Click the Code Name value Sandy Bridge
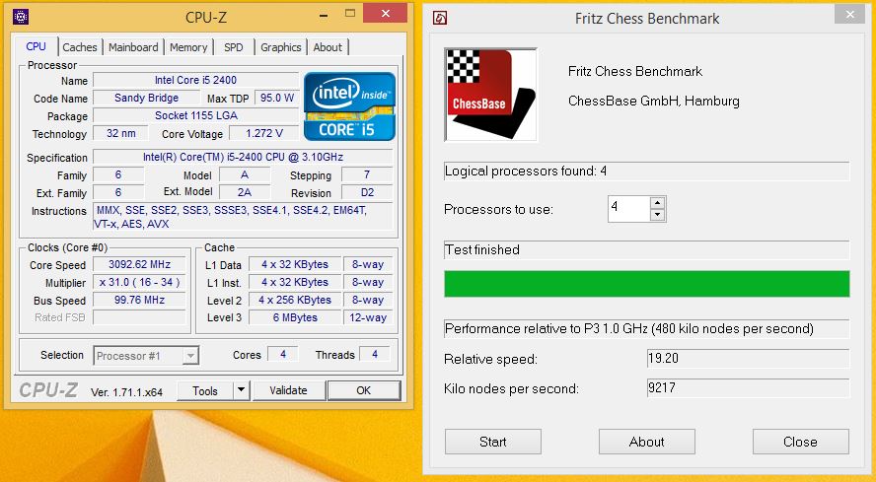The height and width of the screenshot is (482, 876). tap(146, 98)
